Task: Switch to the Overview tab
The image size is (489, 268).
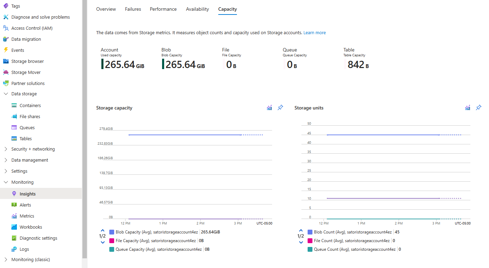Action: pos(106,9)
